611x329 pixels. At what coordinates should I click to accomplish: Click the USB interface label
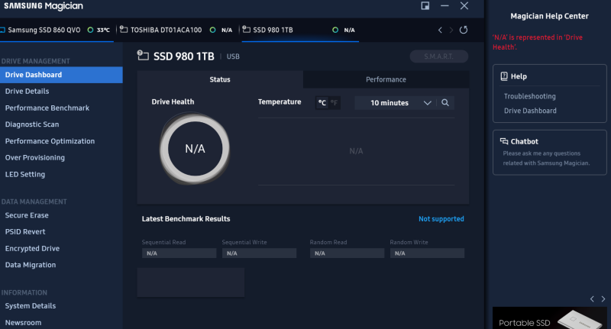233,56
